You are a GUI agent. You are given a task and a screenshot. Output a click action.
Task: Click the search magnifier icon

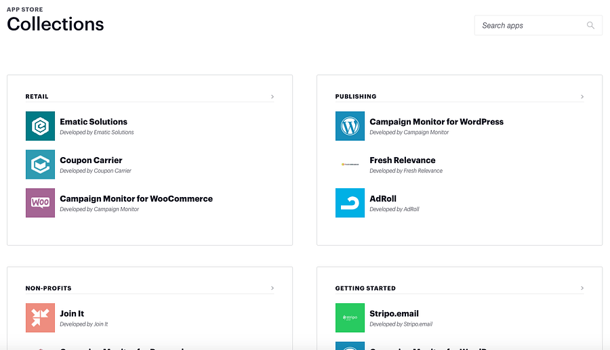click(x=590, y=25)
